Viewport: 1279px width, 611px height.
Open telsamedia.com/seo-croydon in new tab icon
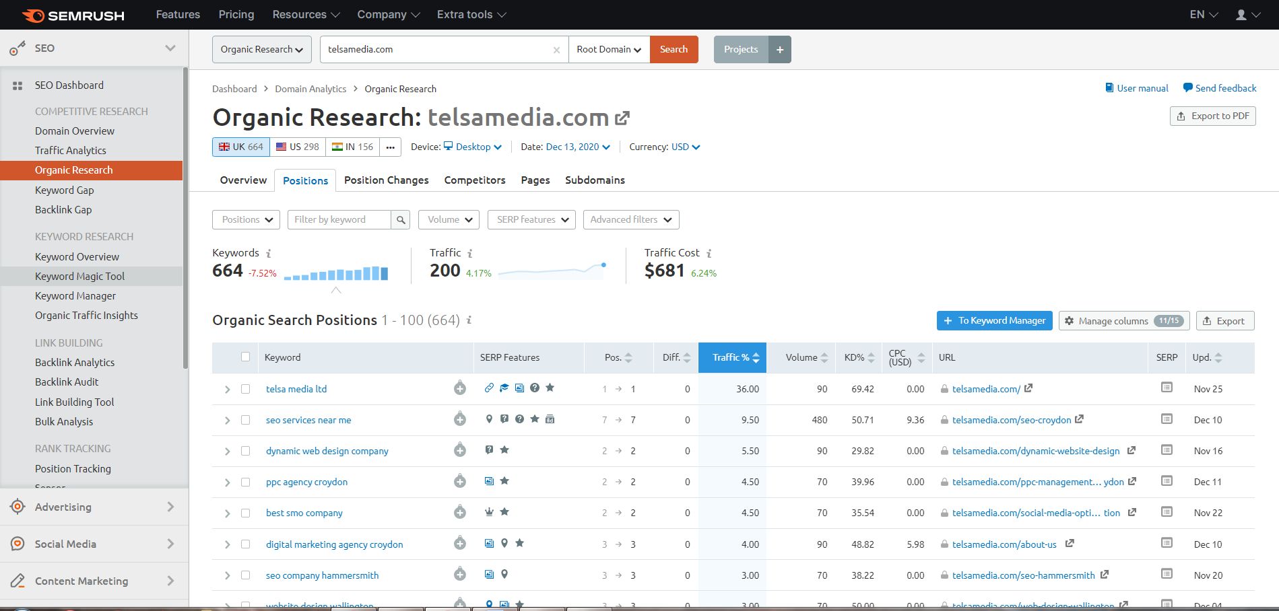[1079, 419]
